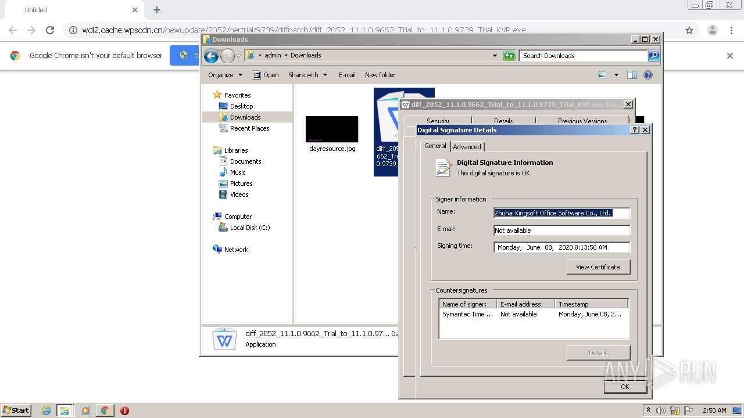This screenshot has width=744, height=418.
Task: Go forward in Explorer Downloads window
Action: coord(227,56)
